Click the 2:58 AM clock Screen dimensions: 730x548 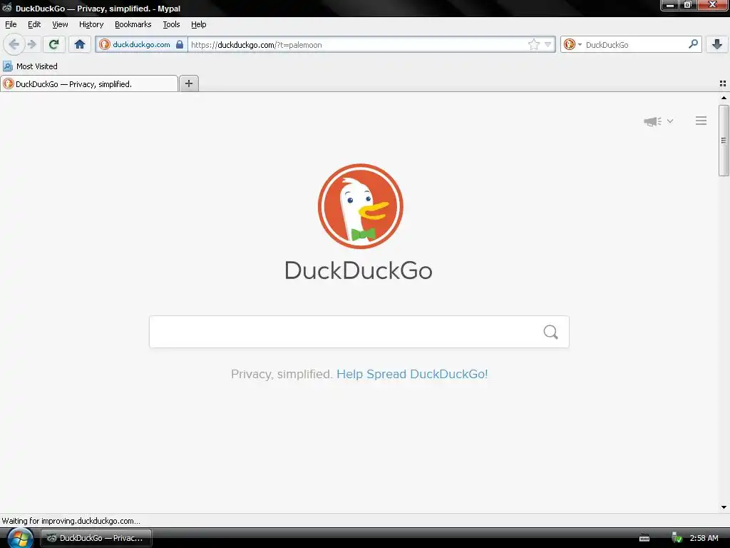click(x=704, y=538)
